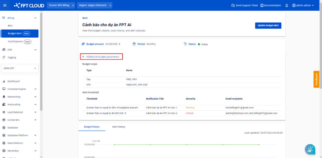
Task: Click the Tagging sidebar icon
Action: [4, 57]
